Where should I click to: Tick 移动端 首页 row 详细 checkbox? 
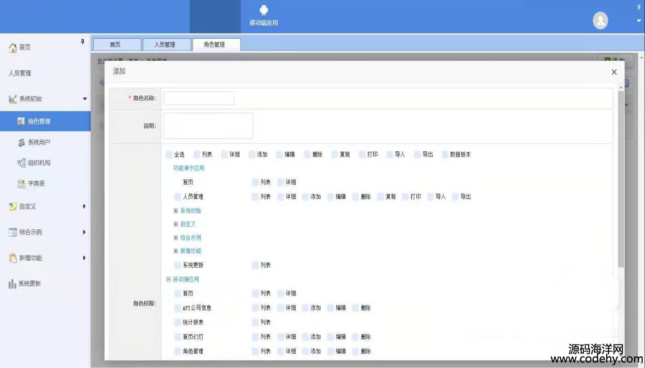coord(281,293)
